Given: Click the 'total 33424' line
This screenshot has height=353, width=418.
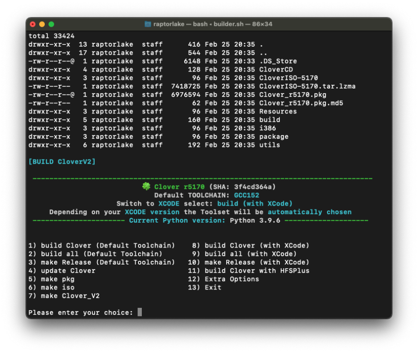Looking at the screenshot, I should pyautogui.click(x=51, y=36).
